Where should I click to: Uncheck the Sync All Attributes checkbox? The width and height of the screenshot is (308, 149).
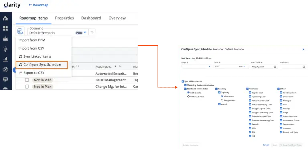pos(183,81)
